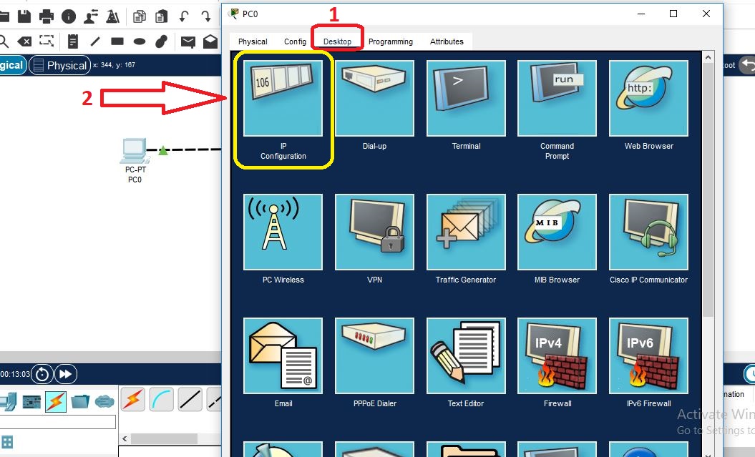Launch Cisco IP Communicator
755x457 pixels.
coord(648,231)
